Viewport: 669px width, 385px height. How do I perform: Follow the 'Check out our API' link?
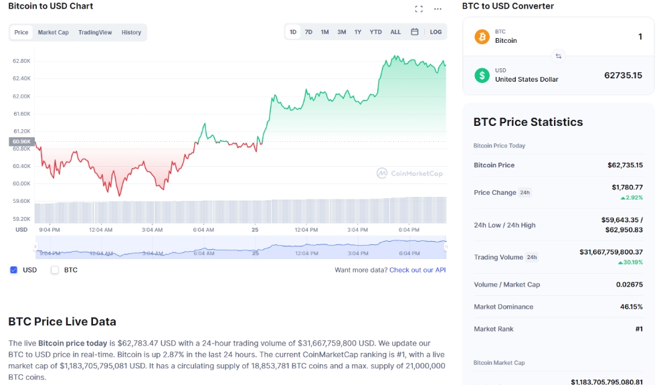[x=417, y=270]
